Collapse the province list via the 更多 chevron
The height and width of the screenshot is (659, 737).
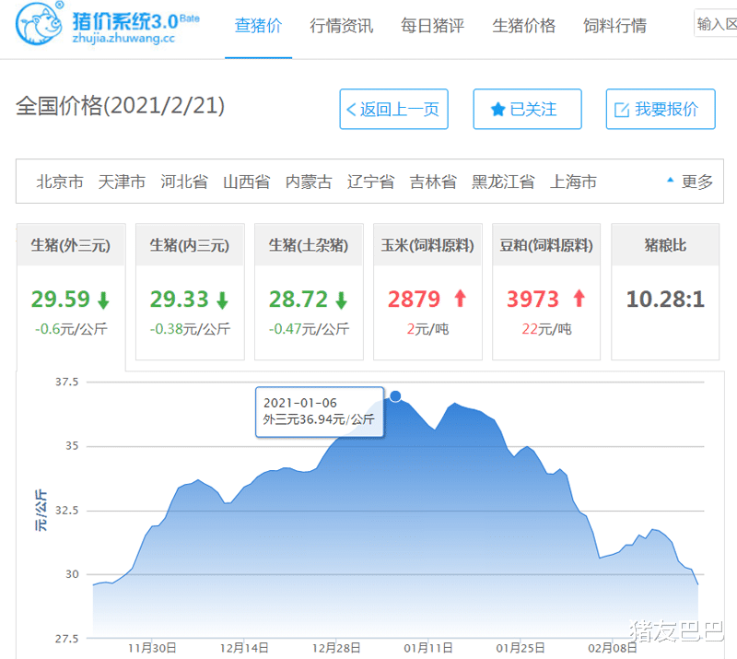[x=671, y=182]
